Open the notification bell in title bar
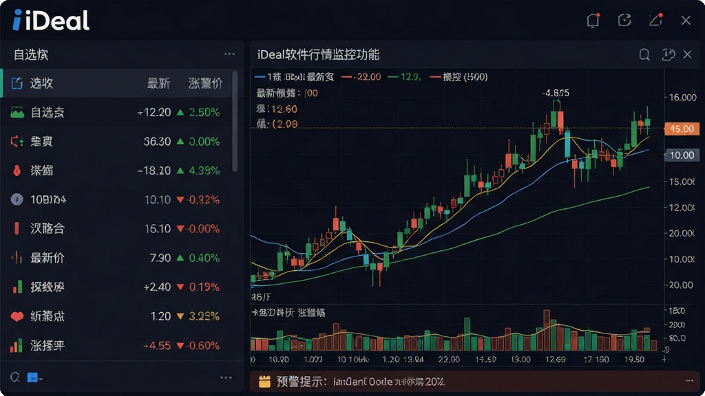The image size is (705, 396). click(x=593, y=20)
